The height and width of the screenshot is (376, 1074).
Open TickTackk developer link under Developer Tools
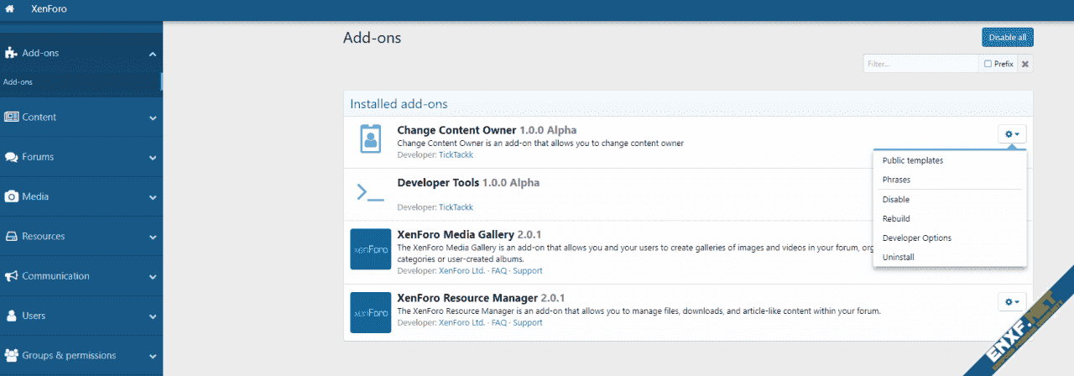point(456,207)
